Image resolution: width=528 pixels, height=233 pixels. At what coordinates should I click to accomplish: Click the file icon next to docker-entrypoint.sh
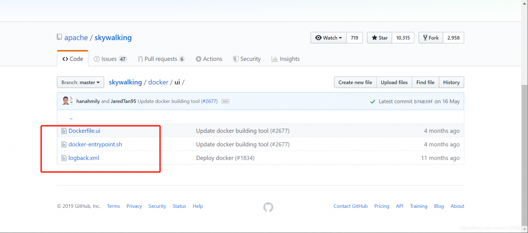tap(64, 144)
